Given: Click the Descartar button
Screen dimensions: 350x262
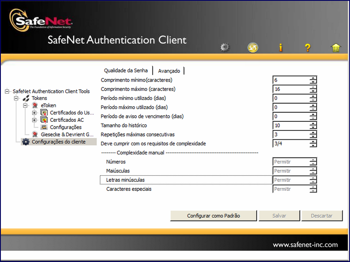Looking at the screenshot, I should point(322,216).
